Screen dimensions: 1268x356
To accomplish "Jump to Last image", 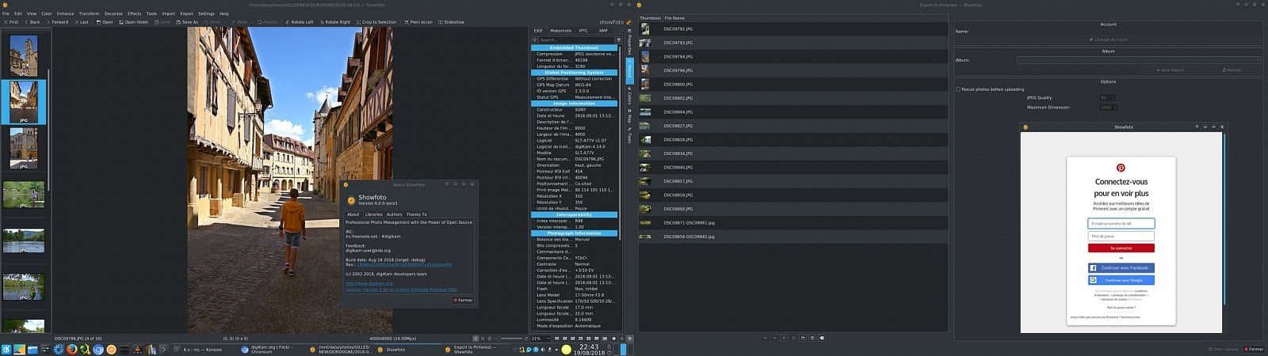I will pos(82,22).
